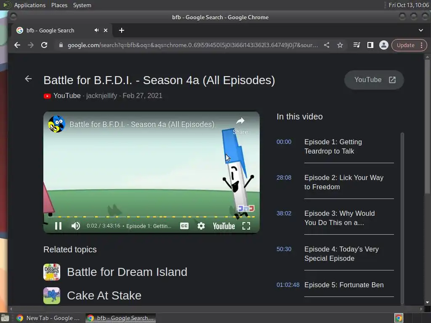Open the Places menu

pyautogui.click(x=59, y=5)
